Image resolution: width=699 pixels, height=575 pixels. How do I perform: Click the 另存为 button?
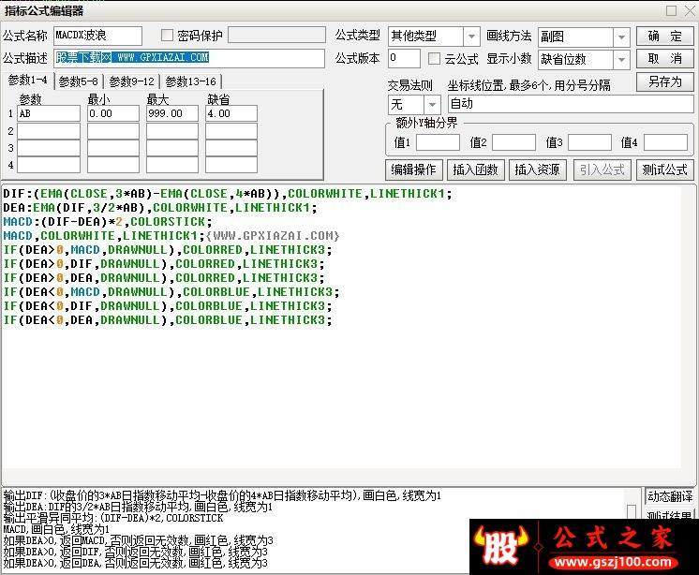664,82
